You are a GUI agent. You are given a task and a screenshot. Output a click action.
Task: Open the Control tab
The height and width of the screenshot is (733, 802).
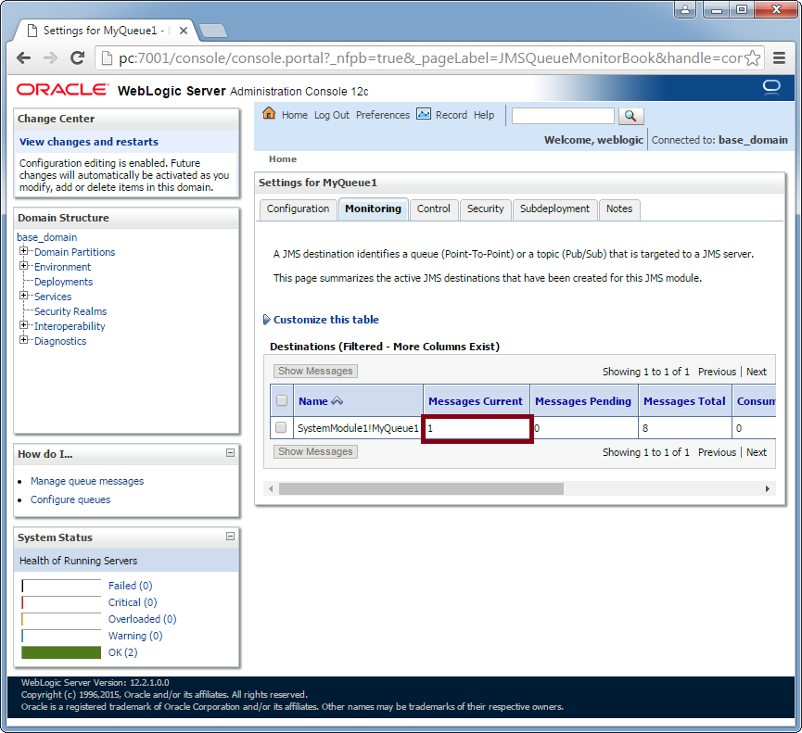434,209
